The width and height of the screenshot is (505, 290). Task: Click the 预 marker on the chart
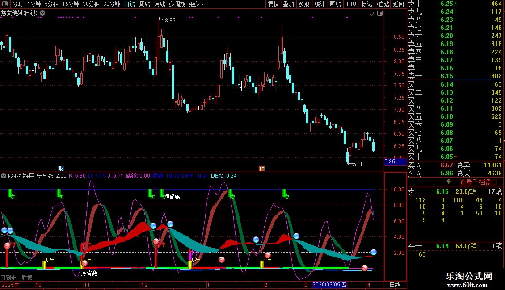click(261, 169)
